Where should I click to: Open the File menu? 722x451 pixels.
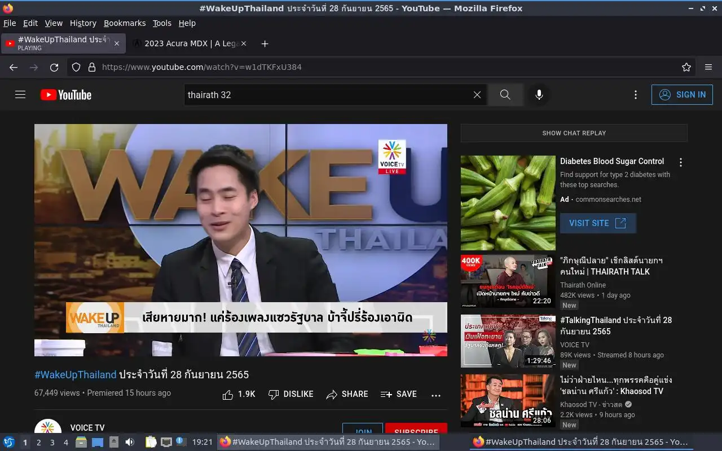[x=10, y=23]
